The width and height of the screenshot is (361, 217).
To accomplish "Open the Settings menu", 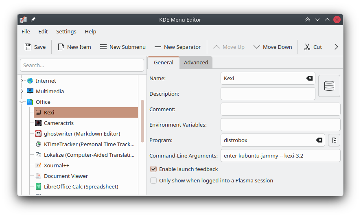I will [66, 32].
